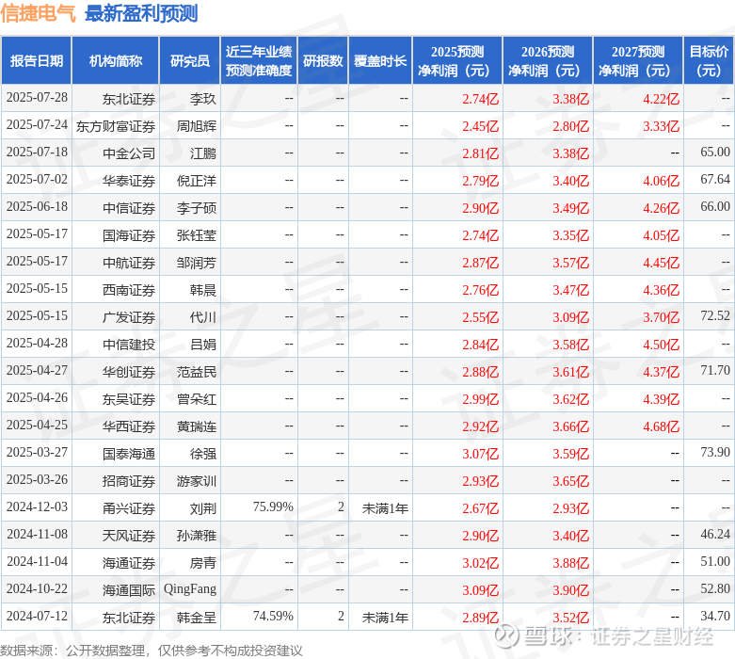The width and height of the screenshot is (735, 659).
Task: Select the 报告日期 column header
Action: click(37, 61)
